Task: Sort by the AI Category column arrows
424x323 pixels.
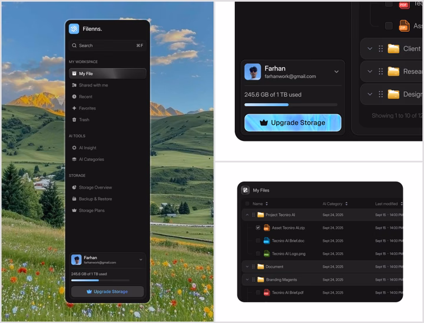Action: pyautogui.click(x=346, y=203)
